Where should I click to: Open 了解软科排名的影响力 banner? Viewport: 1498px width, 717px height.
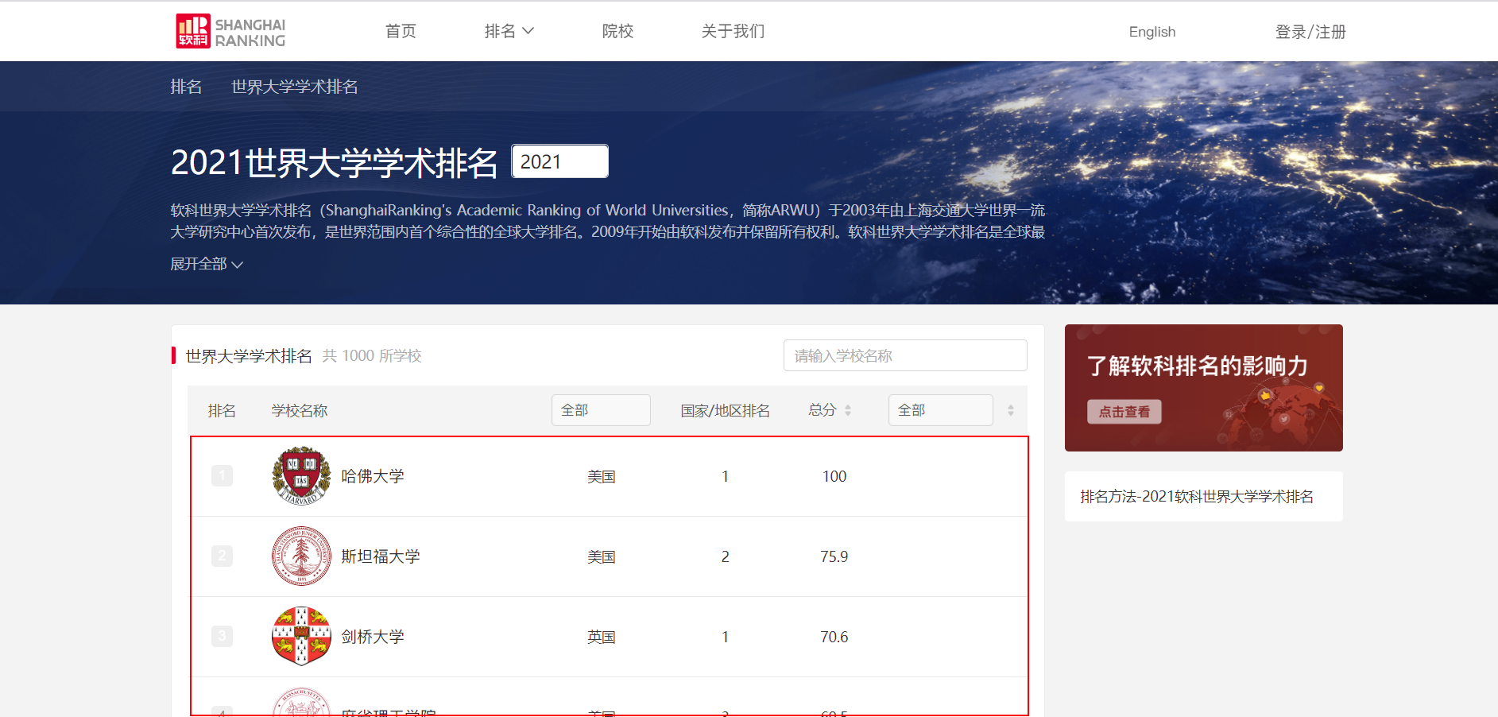point(1203,388)
